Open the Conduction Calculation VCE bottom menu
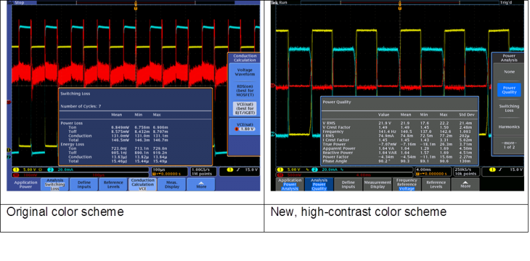The image size is (530, 261). point(142,184)
